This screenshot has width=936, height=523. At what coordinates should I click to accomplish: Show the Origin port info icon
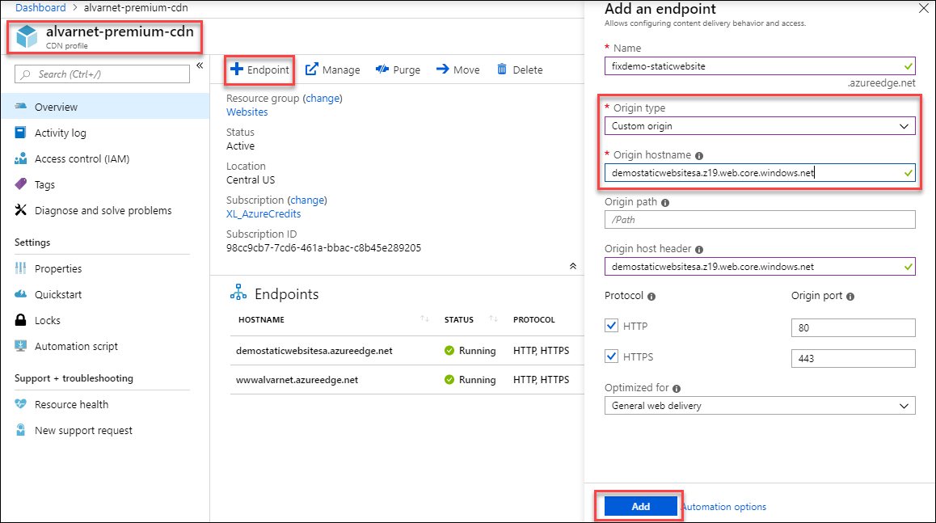click(x=850, y=297)
